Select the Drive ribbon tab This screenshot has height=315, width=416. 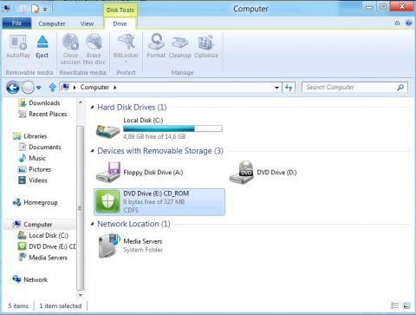[x=120, y=23]
